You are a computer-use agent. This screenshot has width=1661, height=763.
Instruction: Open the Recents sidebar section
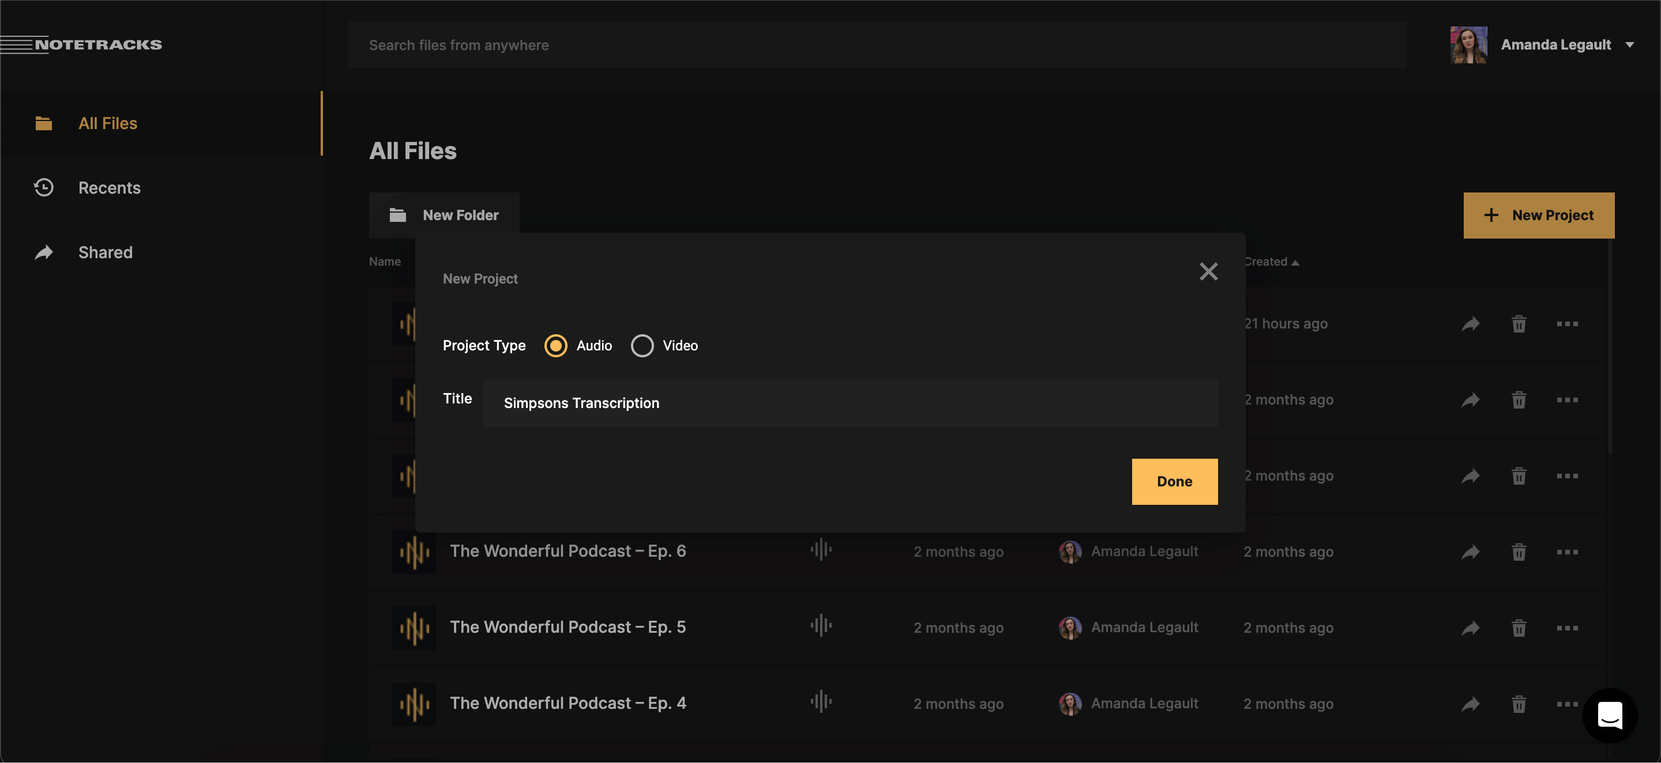point(109,187)
